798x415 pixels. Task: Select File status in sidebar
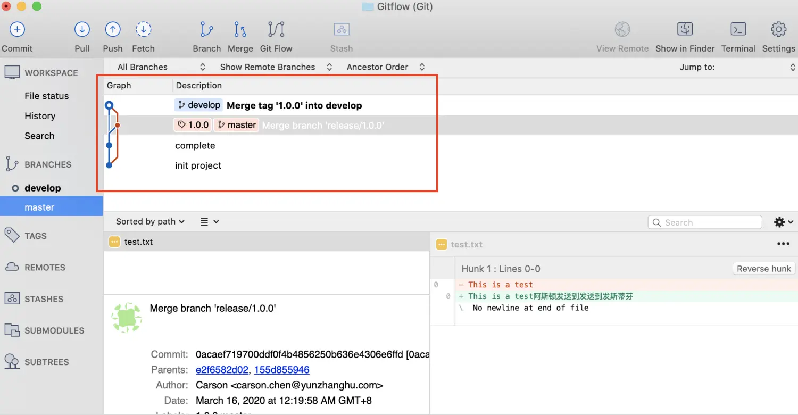click(47, 96)
